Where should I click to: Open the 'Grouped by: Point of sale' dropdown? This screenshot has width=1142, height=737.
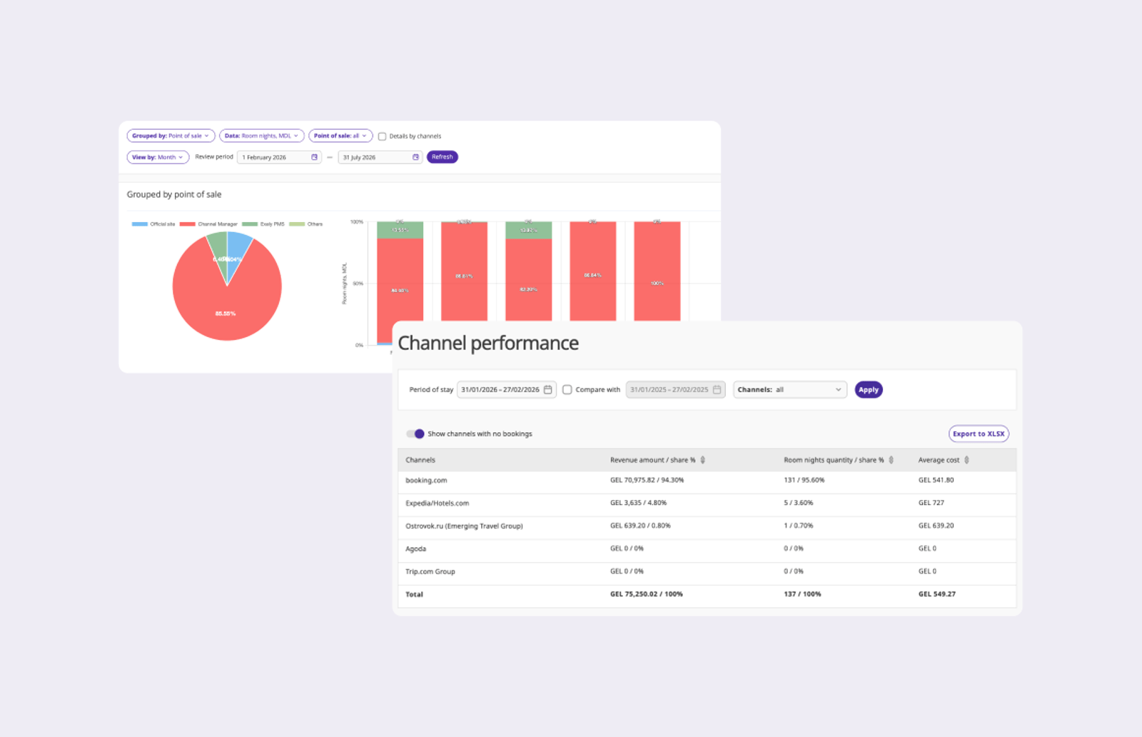click(171, 136)
